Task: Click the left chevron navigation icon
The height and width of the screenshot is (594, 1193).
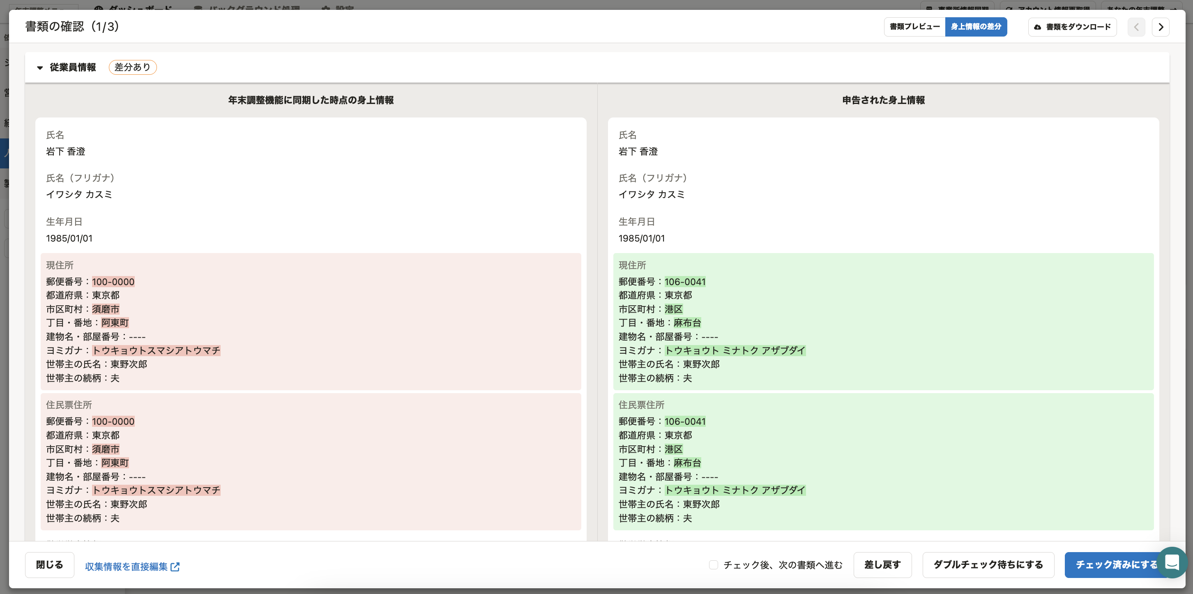Action: pyautogui.click(x=1136, y=26)
